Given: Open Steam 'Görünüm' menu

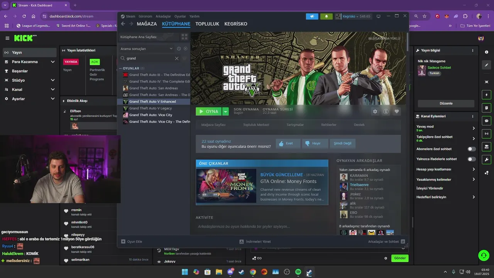Looking at the screenshot, I should pos(145,16).
